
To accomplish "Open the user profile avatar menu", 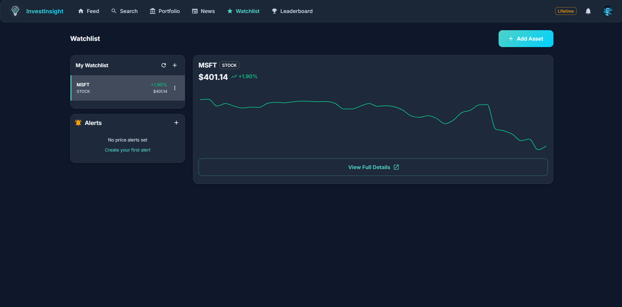I will (x=607, y=11).
